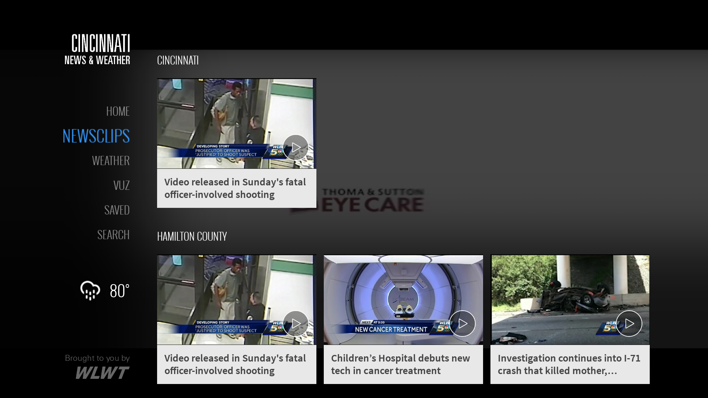Click the Children's Hospital cancer treatment headline
The width and height of the screenshot is (708, 398).
[400, 364]
